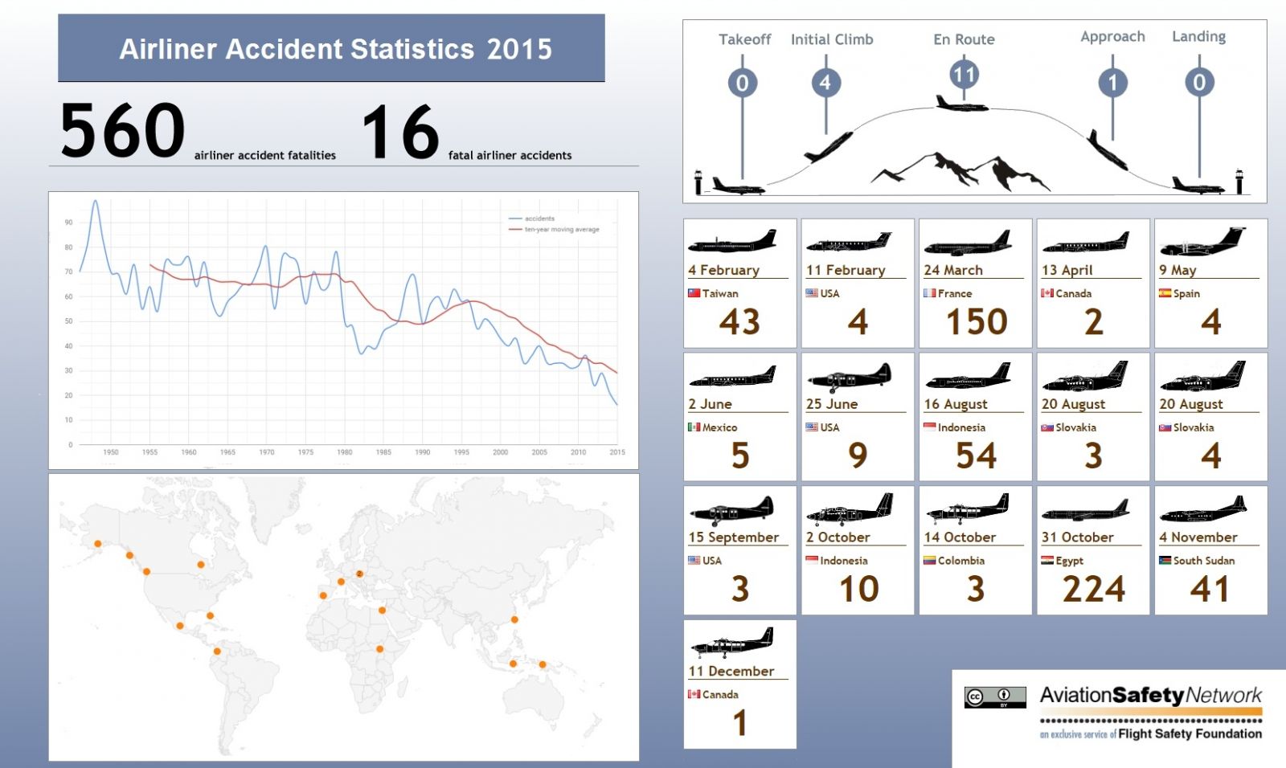
Task: Select the 4 November South Sudan card
Action: coord(1210,550)
